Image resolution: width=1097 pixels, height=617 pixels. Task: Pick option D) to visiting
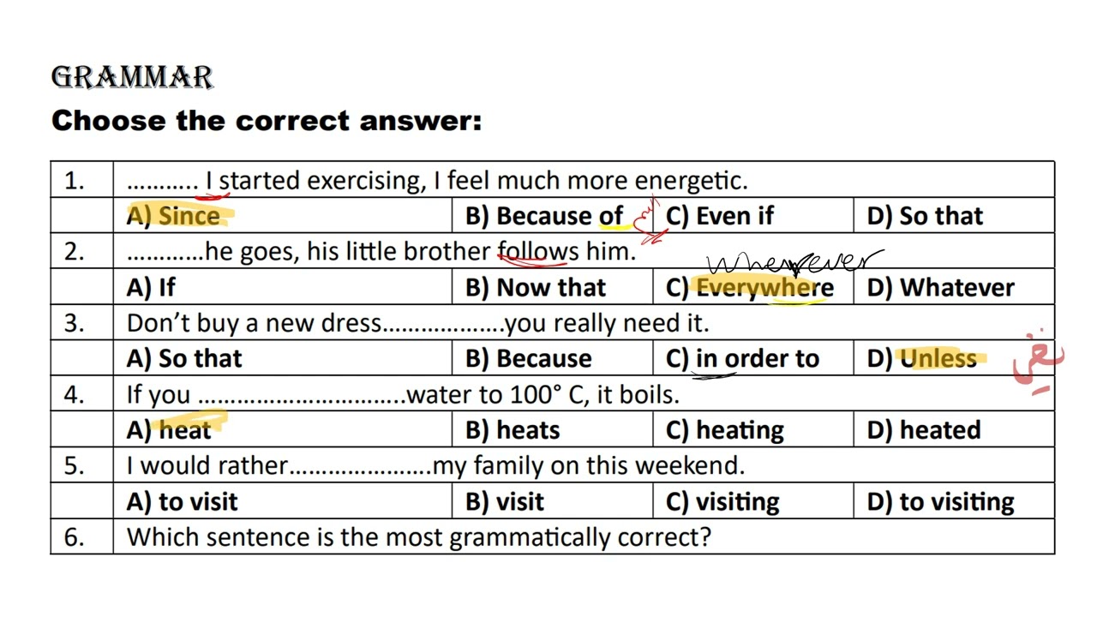[940, 502]
